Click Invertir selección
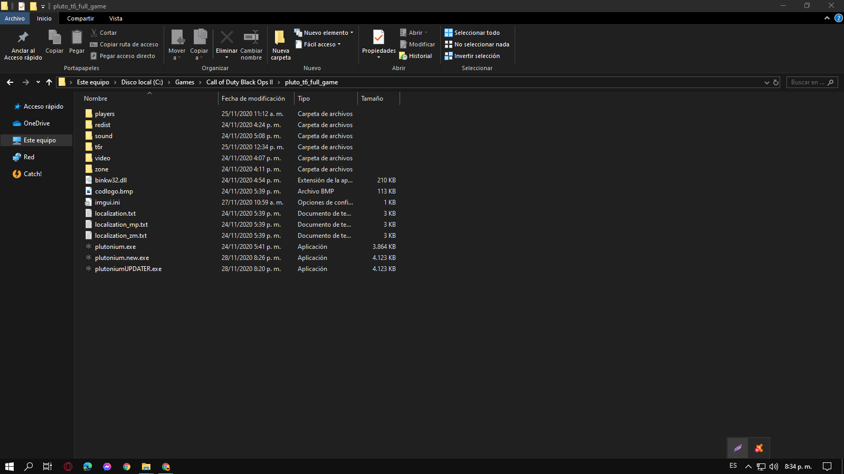 [x=472, y=56]
